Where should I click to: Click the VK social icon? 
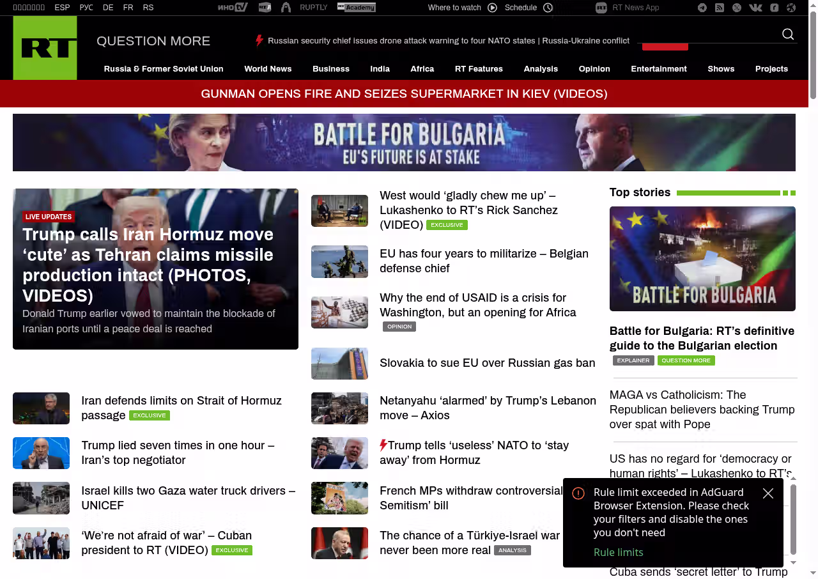(x=755, y=8)
